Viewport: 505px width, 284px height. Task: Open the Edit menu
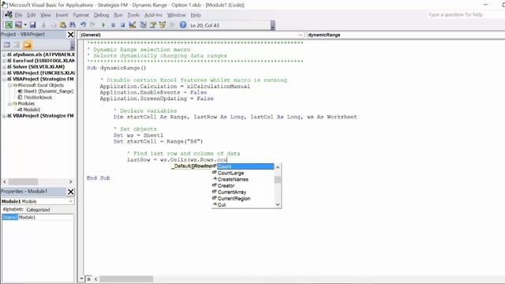click(x=32, y=15)
